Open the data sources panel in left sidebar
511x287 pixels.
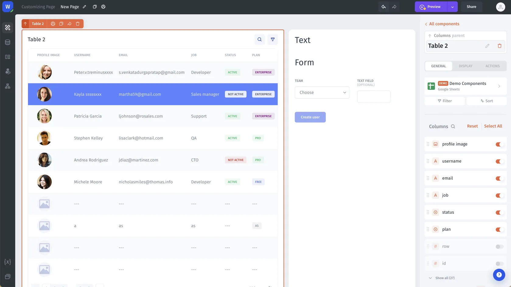(x=8, y=42)
